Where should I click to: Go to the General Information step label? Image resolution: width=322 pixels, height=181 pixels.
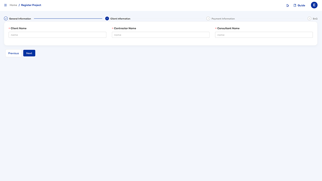tap(20, 19)
